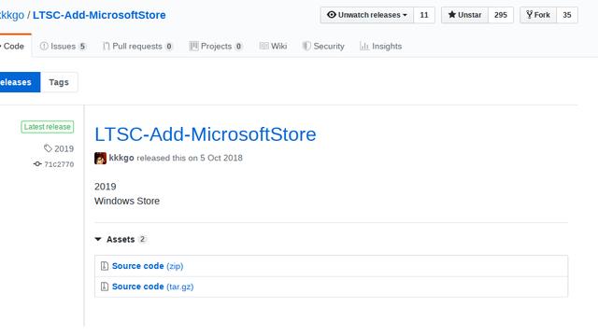Click the Pull requests icon
Viewport: 598px width, 336px height.
(x=106, y=46)
